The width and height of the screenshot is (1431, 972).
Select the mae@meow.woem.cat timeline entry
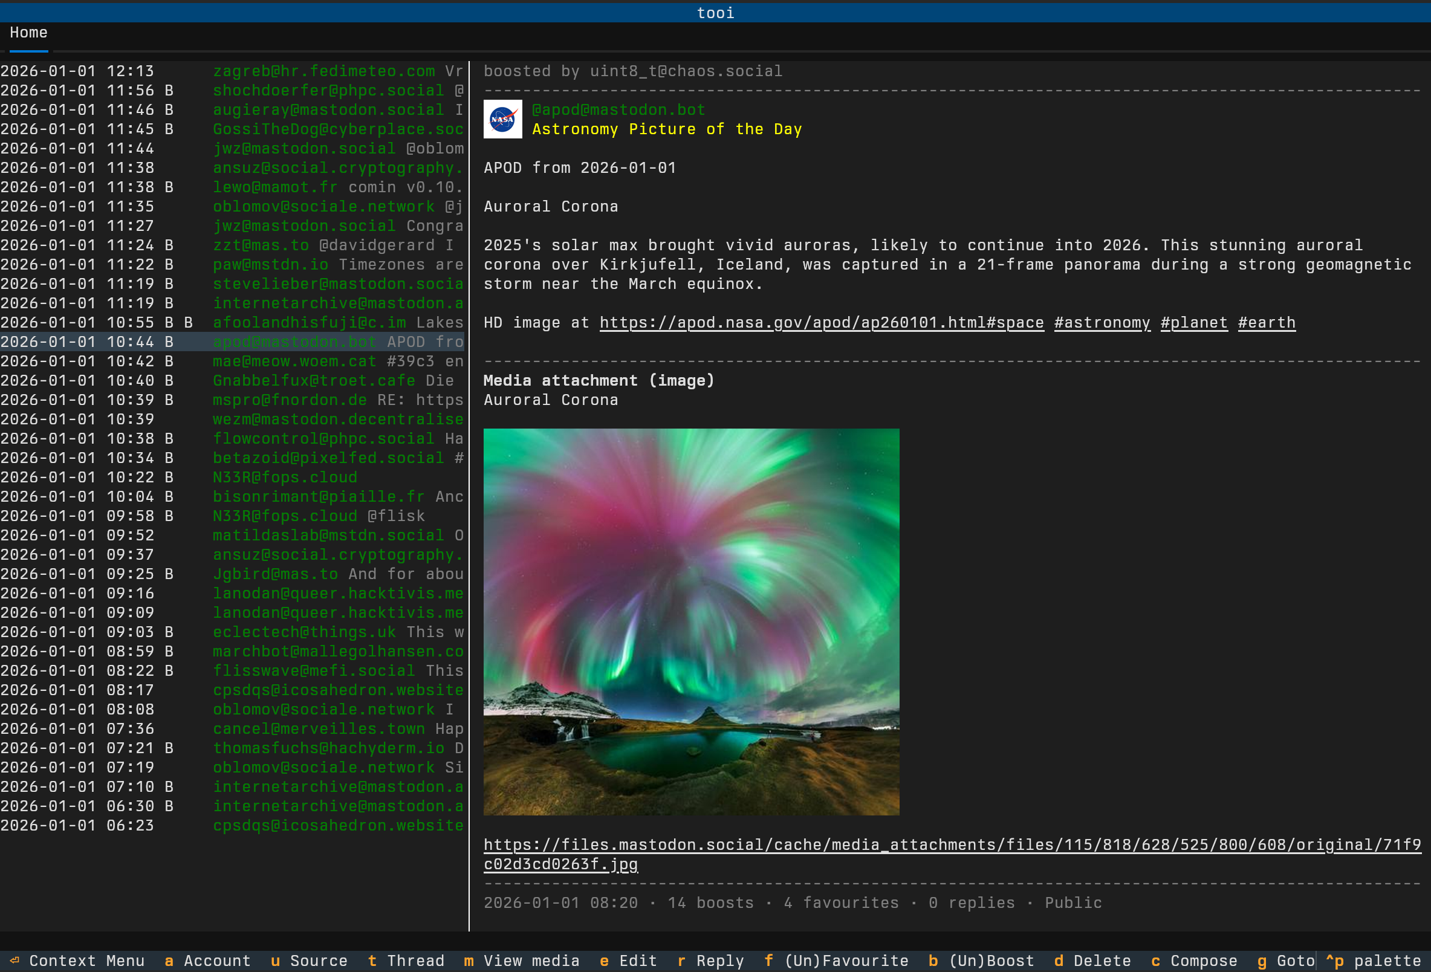pos(294,361)
